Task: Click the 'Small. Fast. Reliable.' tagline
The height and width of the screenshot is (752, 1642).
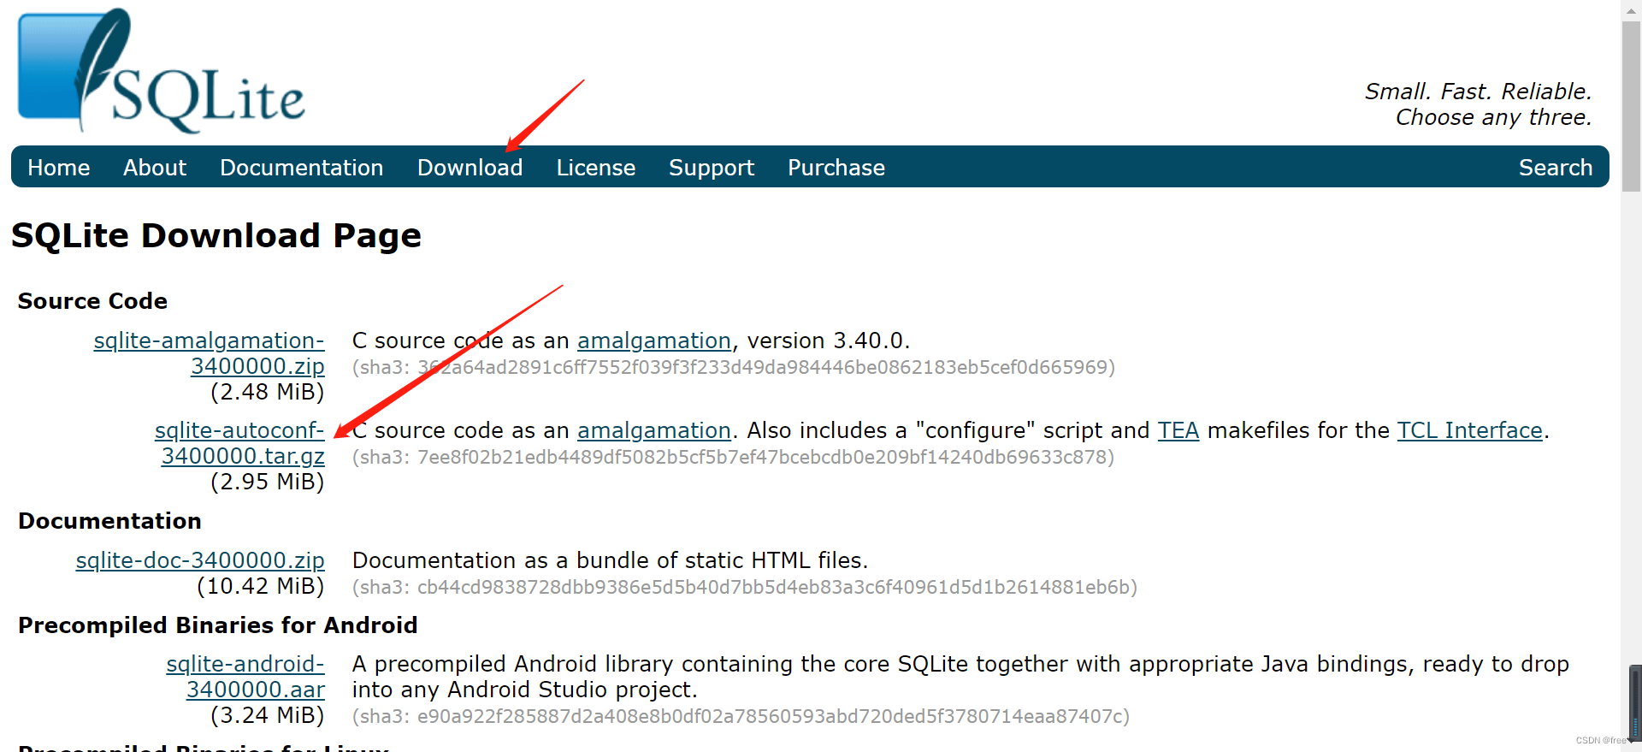Action: coord(1478,92)
